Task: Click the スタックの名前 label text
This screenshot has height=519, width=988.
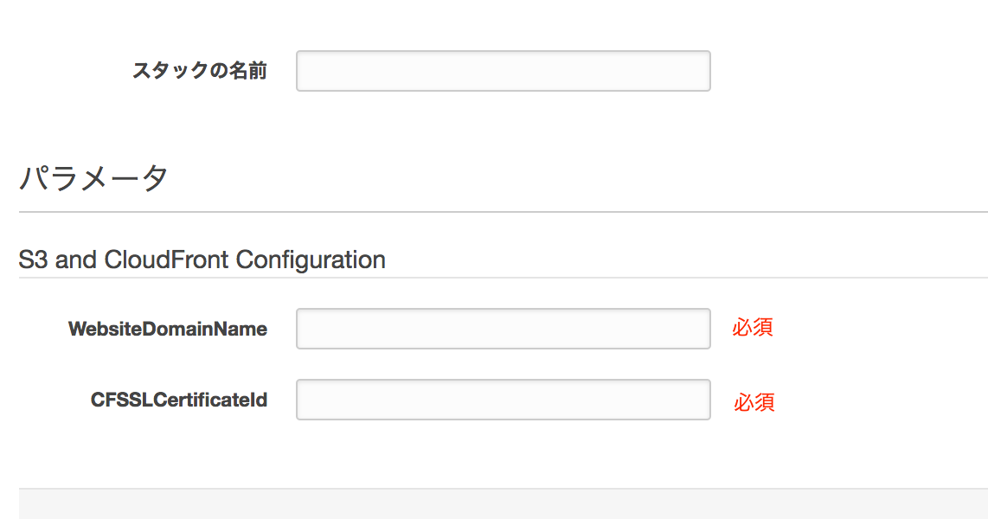Action: [199, 71]
